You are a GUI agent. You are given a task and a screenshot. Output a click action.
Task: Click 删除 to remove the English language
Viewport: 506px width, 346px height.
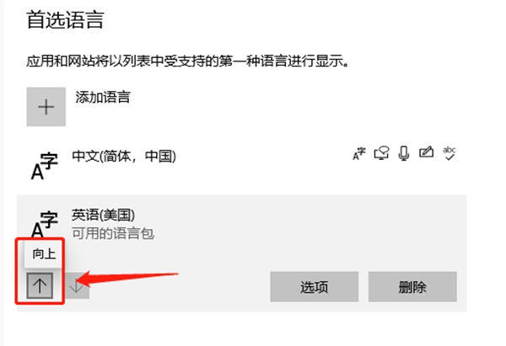412,287
